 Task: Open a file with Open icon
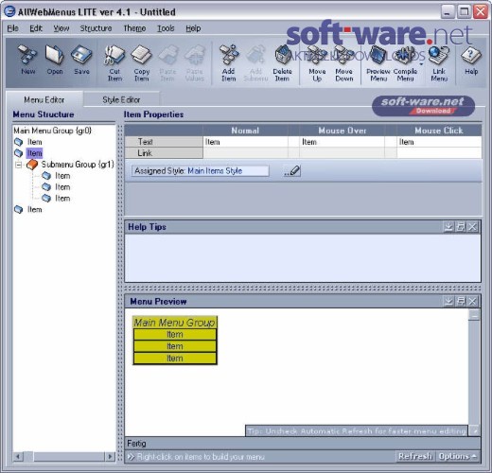click(x=55, y=60)
